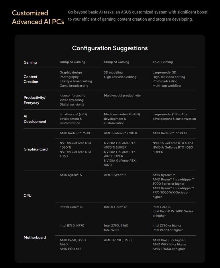Image resolution: width=220 pixels, height=268 pixels.
Task: Select the CPU row label
Action: pyautogui.click(x=27, y=195)
